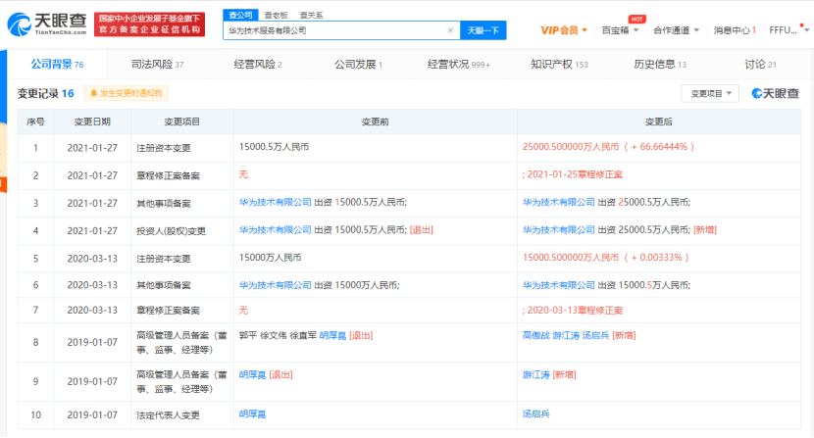The width and height of the screenshot is (814, 438).
Task: Switch to 讨论 tab
Action: pyautogui.click(x=760, y=65)
